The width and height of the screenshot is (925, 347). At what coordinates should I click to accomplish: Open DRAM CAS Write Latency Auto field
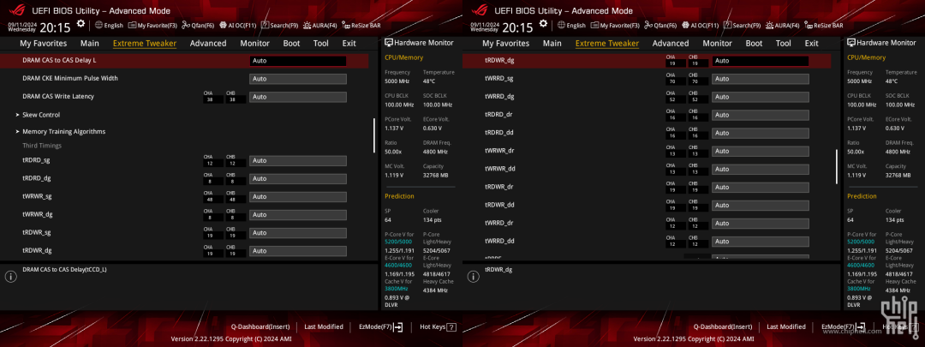[x=298, y=97]
